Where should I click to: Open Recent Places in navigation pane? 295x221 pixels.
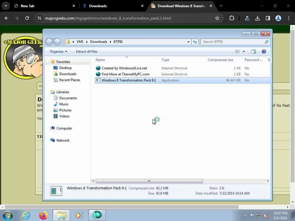70,80
